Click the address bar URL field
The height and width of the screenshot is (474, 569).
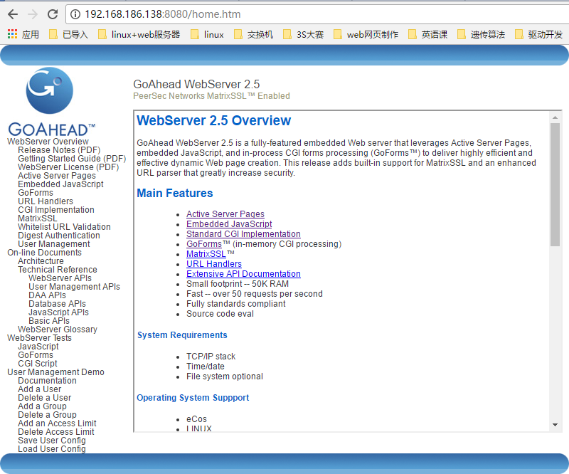point(284,14)
